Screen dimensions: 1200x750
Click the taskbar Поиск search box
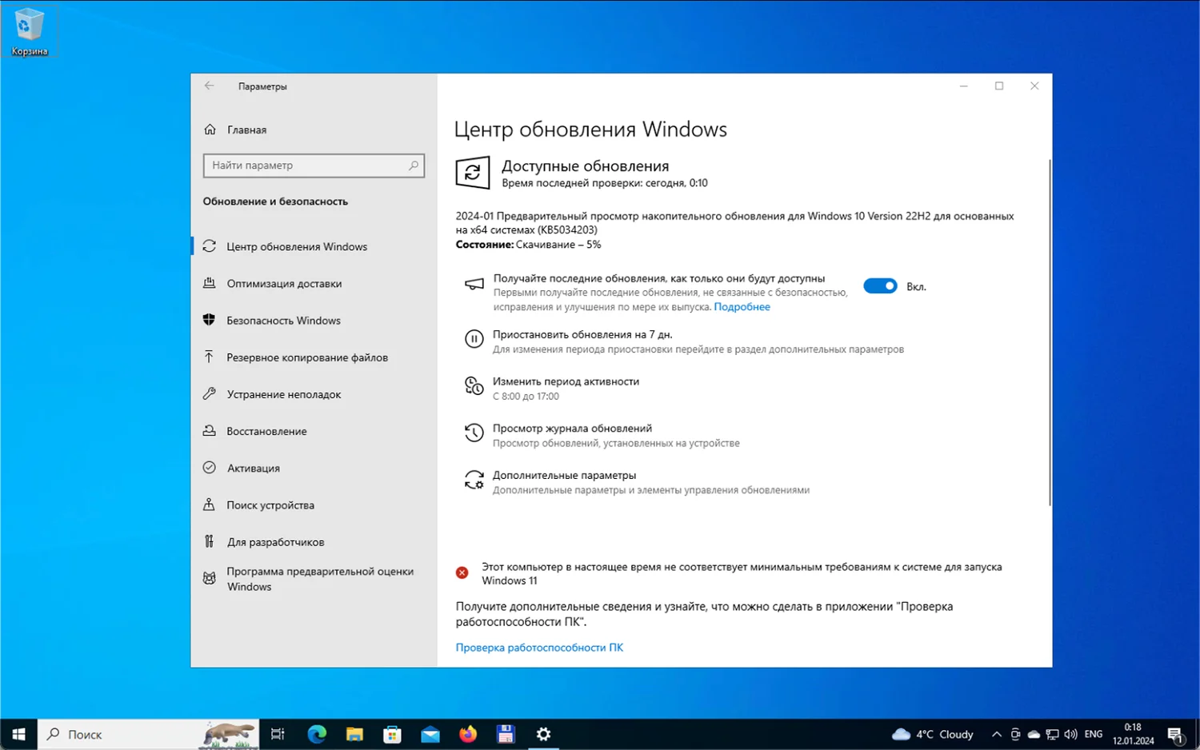pyautogui.click(x=149, y=734)
